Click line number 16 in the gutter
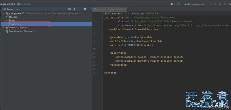 94,73
